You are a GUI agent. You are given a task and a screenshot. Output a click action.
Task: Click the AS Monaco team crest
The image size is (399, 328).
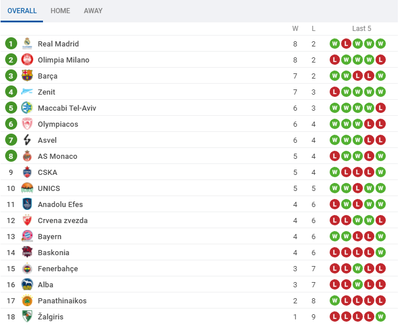coord(27,156)
